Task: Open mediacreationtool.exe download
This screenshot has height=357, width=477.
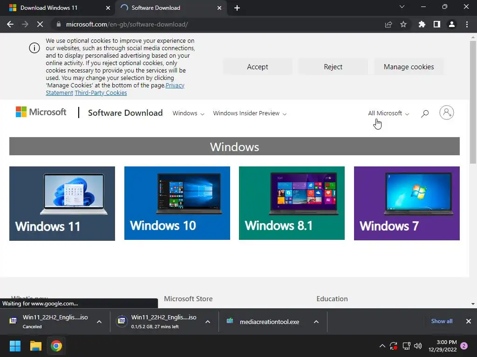Action: (x=265, y=322)
